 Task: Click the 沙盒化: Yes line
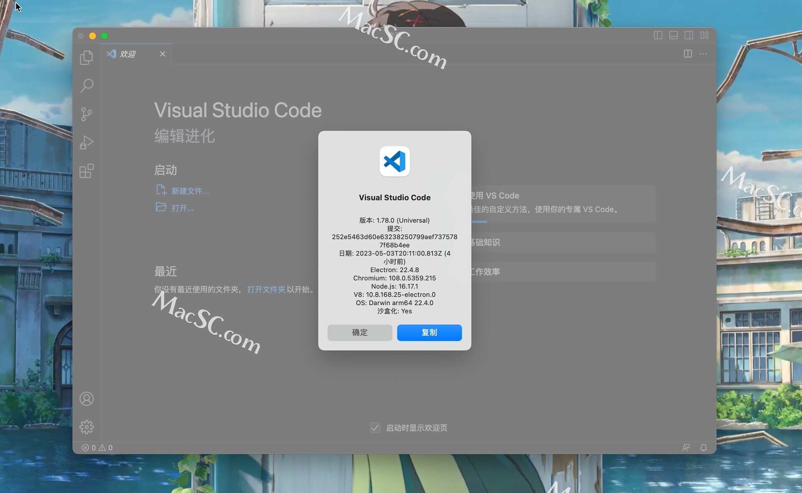point(395,311)
